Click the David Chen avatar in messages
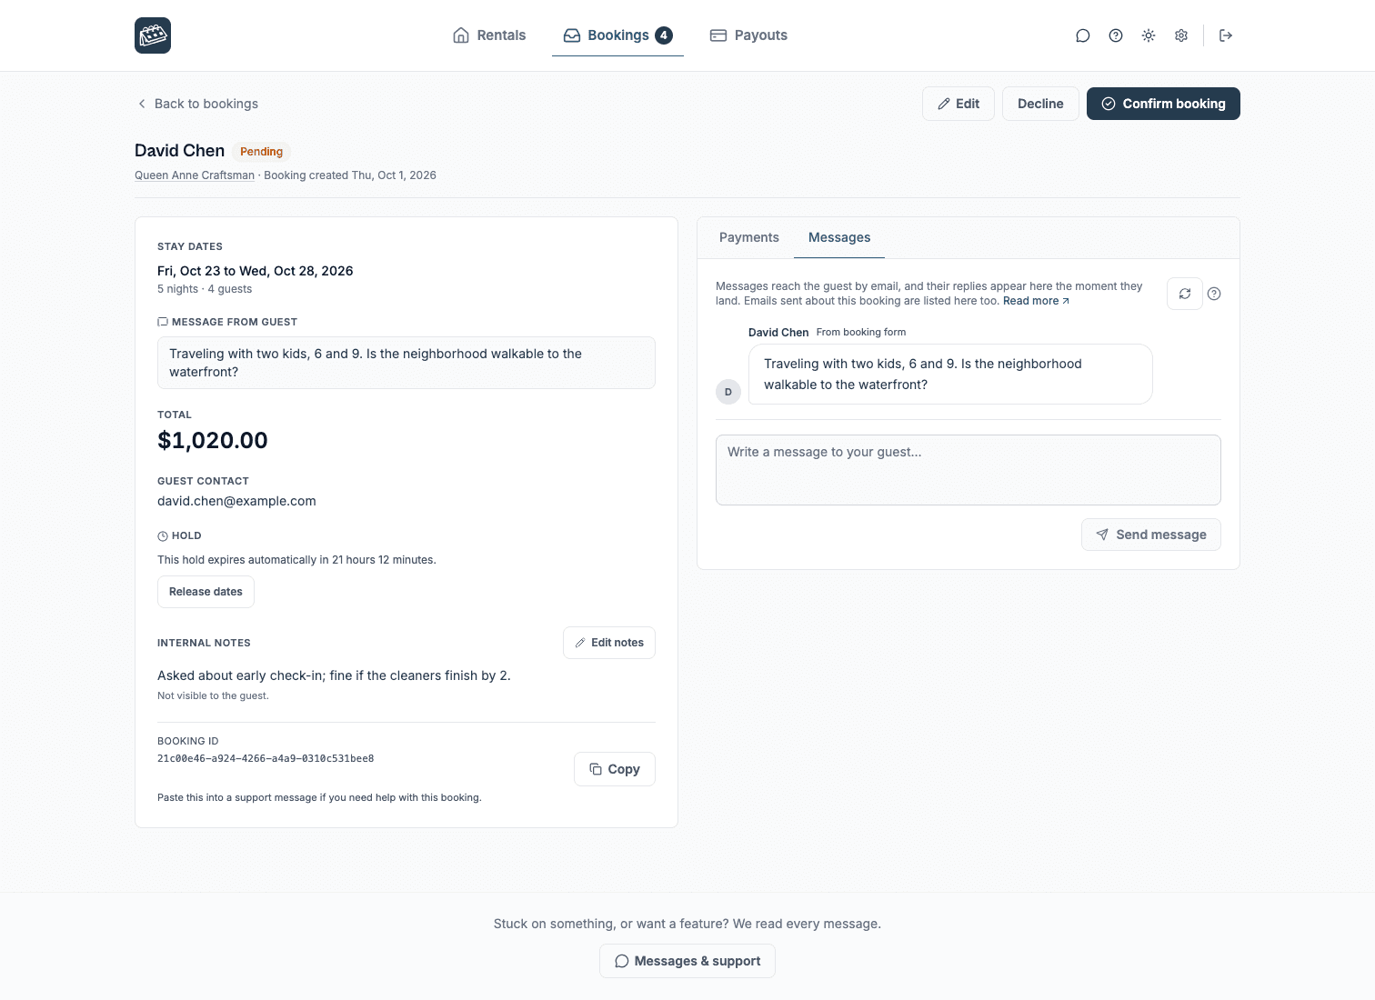 pos(728,392)
